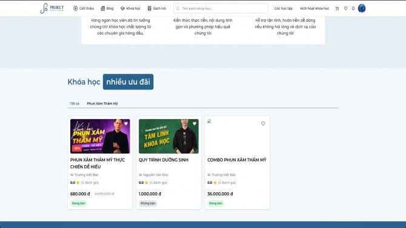Click the 680.000 đ price
This screenshot has width=406, height=228.
pyautogui.click(x=80, y=194)
